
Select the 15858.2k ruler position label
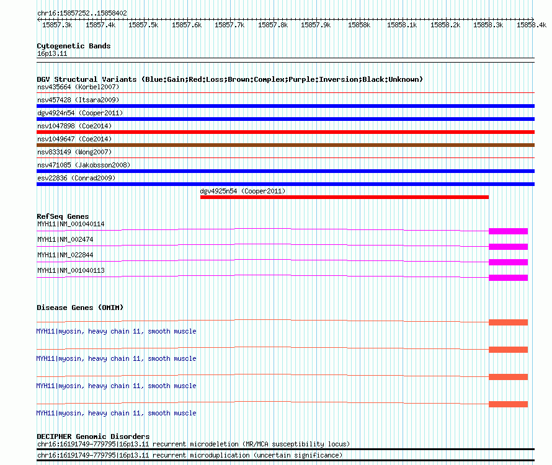(x=445, y=25)
